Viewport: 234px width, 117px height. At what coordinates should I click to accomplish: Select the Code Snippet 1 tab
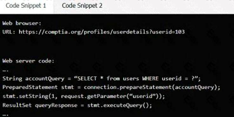point(26,6)
